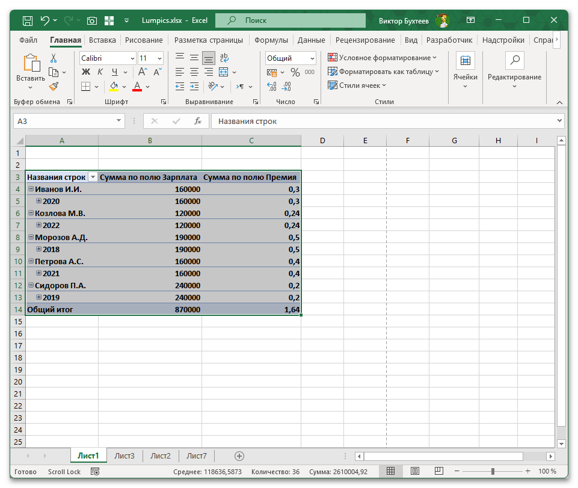This screenshot has width=578, height=488.
Task: Expand the 2020 row group
Action: point(39,201)
